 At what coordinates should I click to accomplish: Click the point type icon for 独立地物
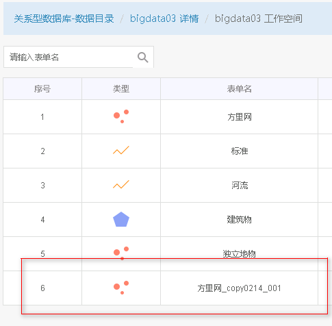pos(121,253)
